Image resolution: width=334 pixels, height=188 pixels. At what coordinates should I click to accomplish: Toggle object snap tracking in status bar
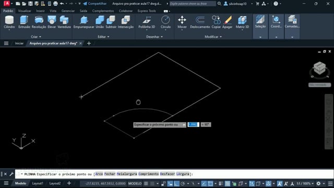(x=204, y=183)
